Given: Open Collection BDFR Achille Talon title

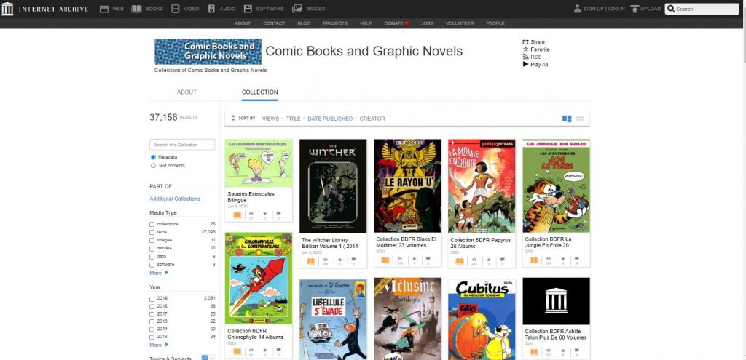Looking at the screenshot, I should (556, 335).
